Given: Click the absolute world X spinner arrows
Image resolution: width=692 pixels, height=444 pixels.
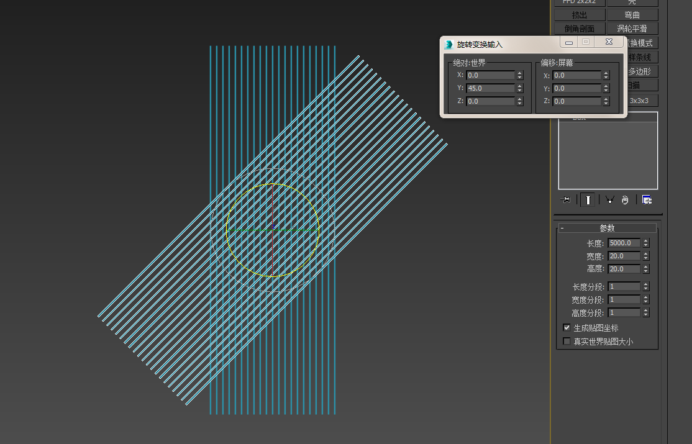Looking at the screenshot, I should click(x=520, y=76).
